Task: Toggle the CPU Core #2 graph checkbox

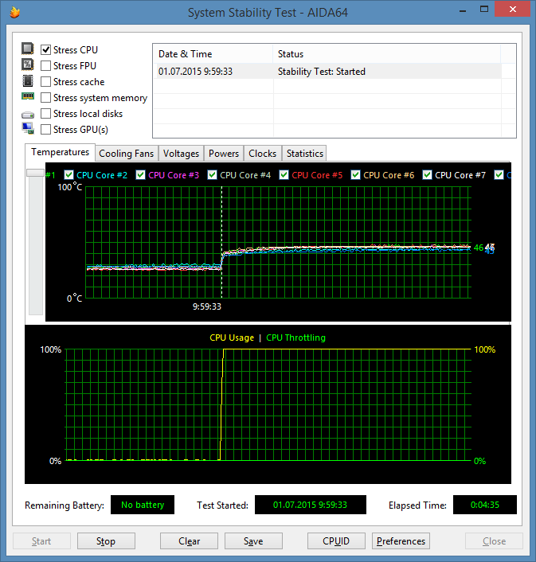Action: point(68,175)
